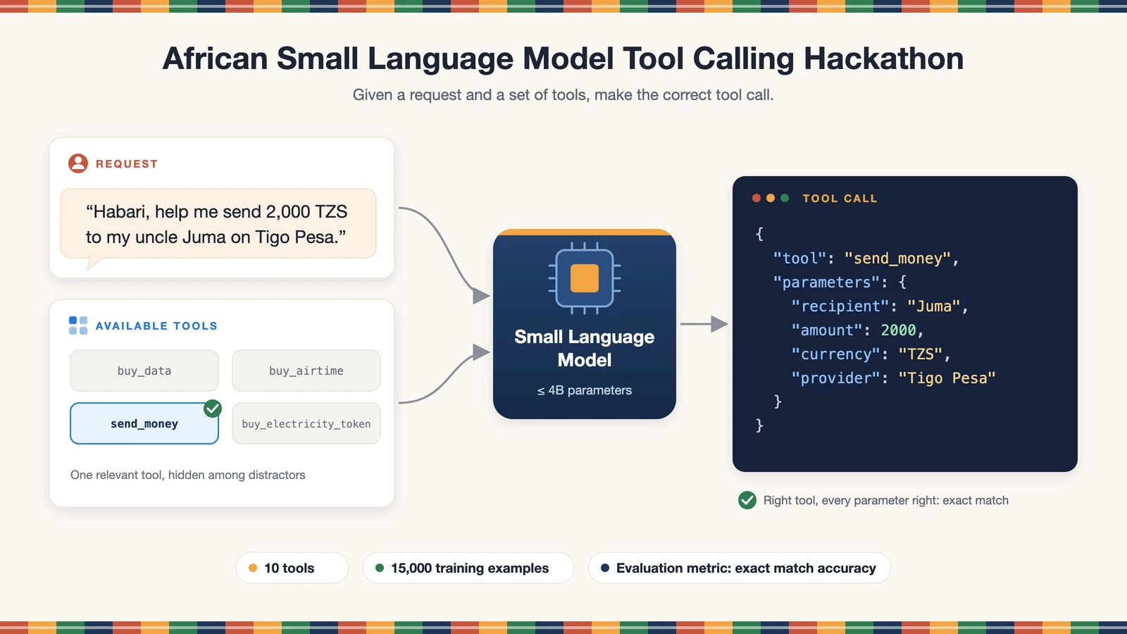Click the user avatar icon beside REQUEST
Viewport: 1127px width, 634px height.
pos(78,163)
